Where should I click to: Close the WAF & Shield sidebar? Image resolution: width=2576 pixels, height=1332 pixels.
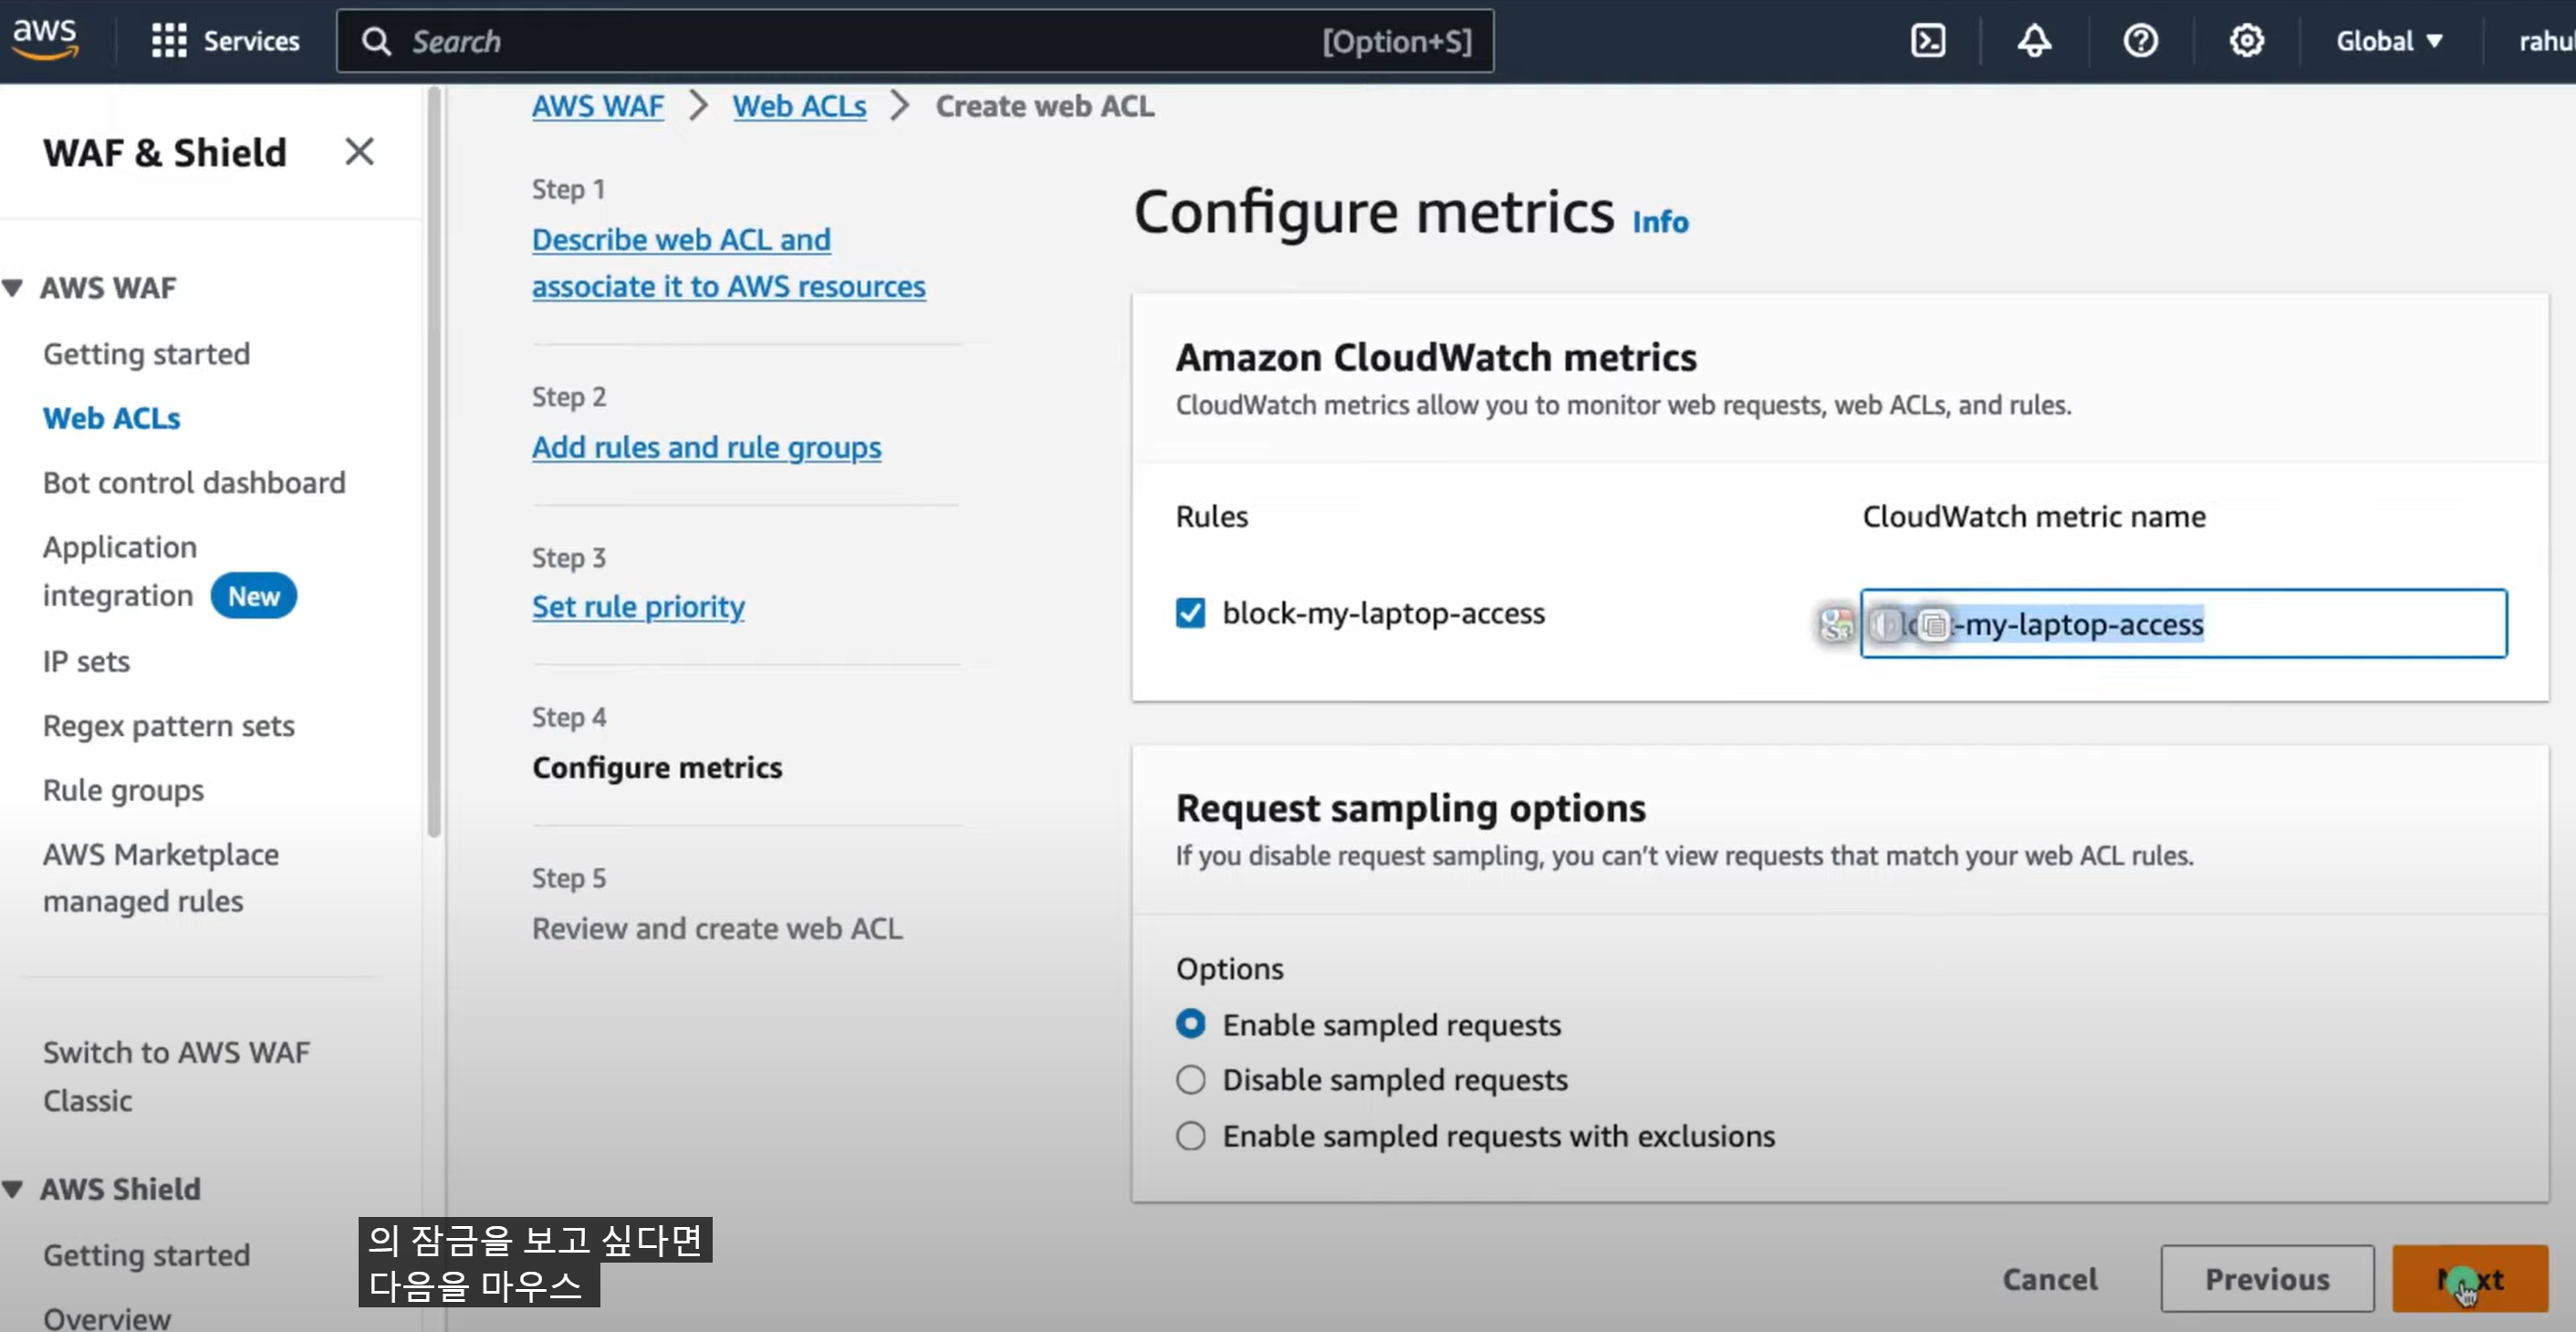(359, 152)
